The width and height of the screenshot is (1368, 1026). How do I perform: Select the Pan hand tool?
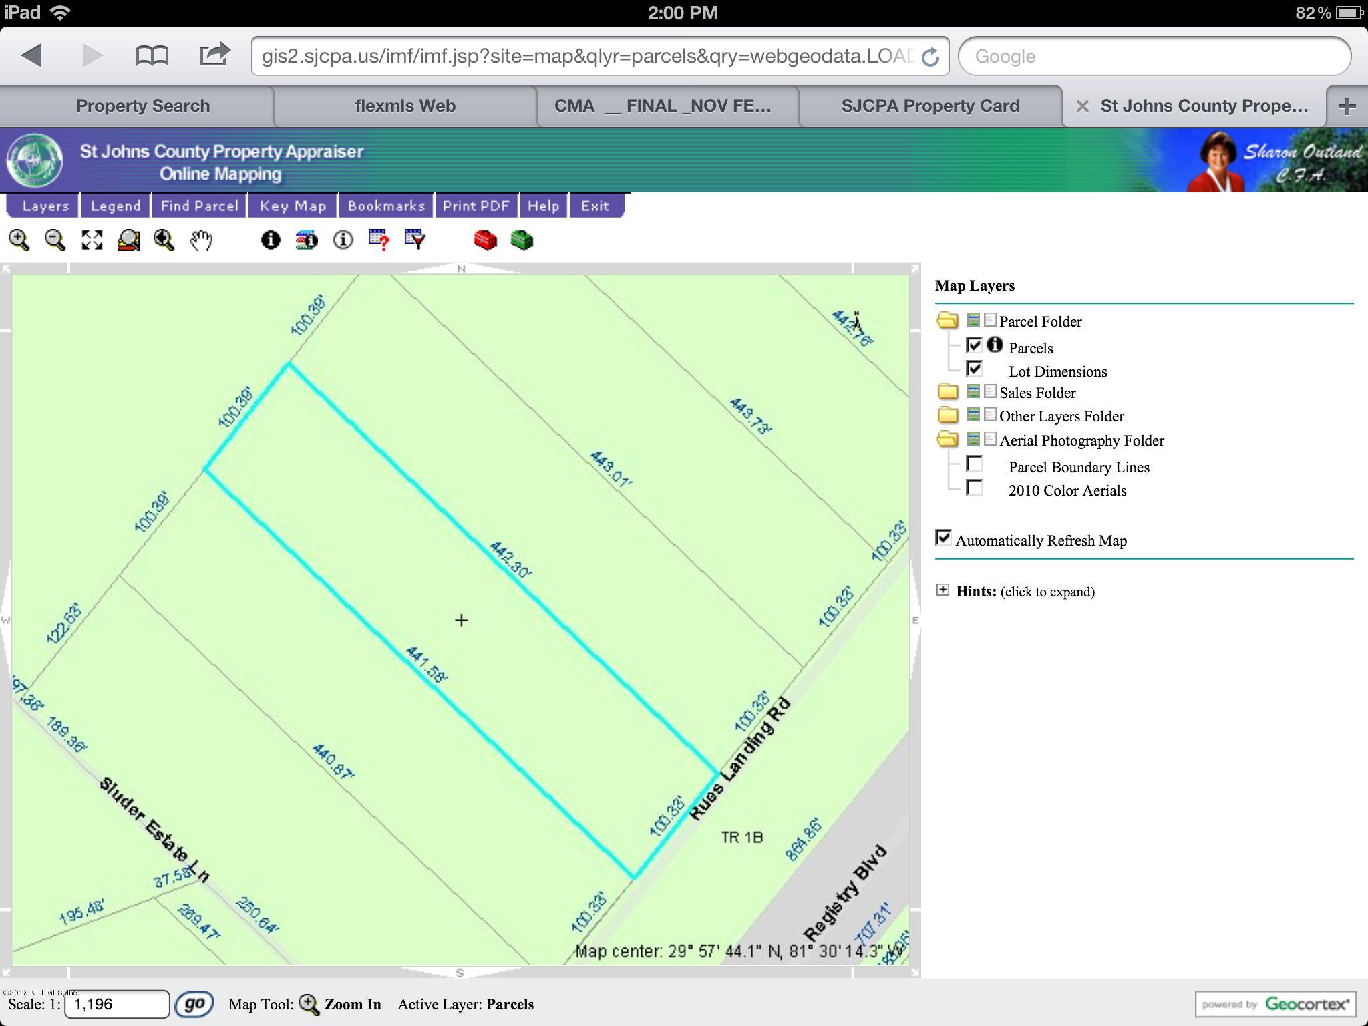201,240
